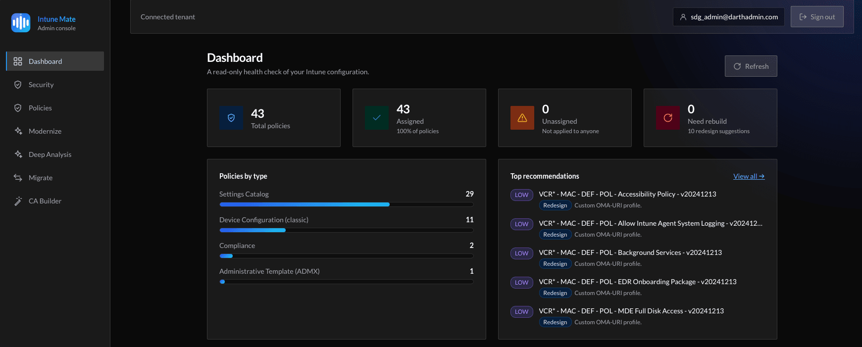Click the Intune Mate title text
Image resolution: width=862 pixels, height=347 pixels.
pos(56,19)
